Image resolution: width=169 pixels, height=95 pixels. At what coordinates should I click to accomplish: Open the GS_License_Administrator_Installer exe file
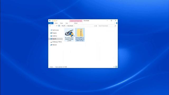(69, 35)
